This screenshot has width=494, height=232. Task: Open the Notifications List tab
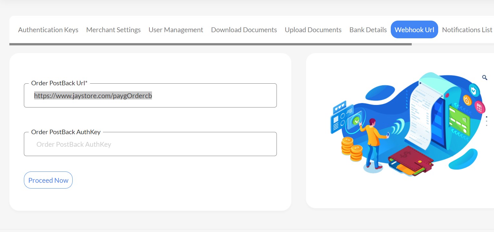pos(467,30)
